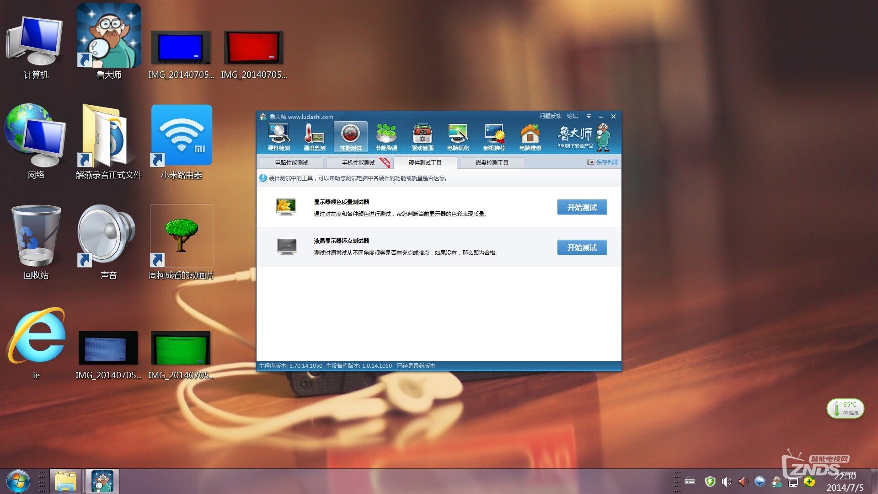Open the network connection tray icon

point(793,482)
